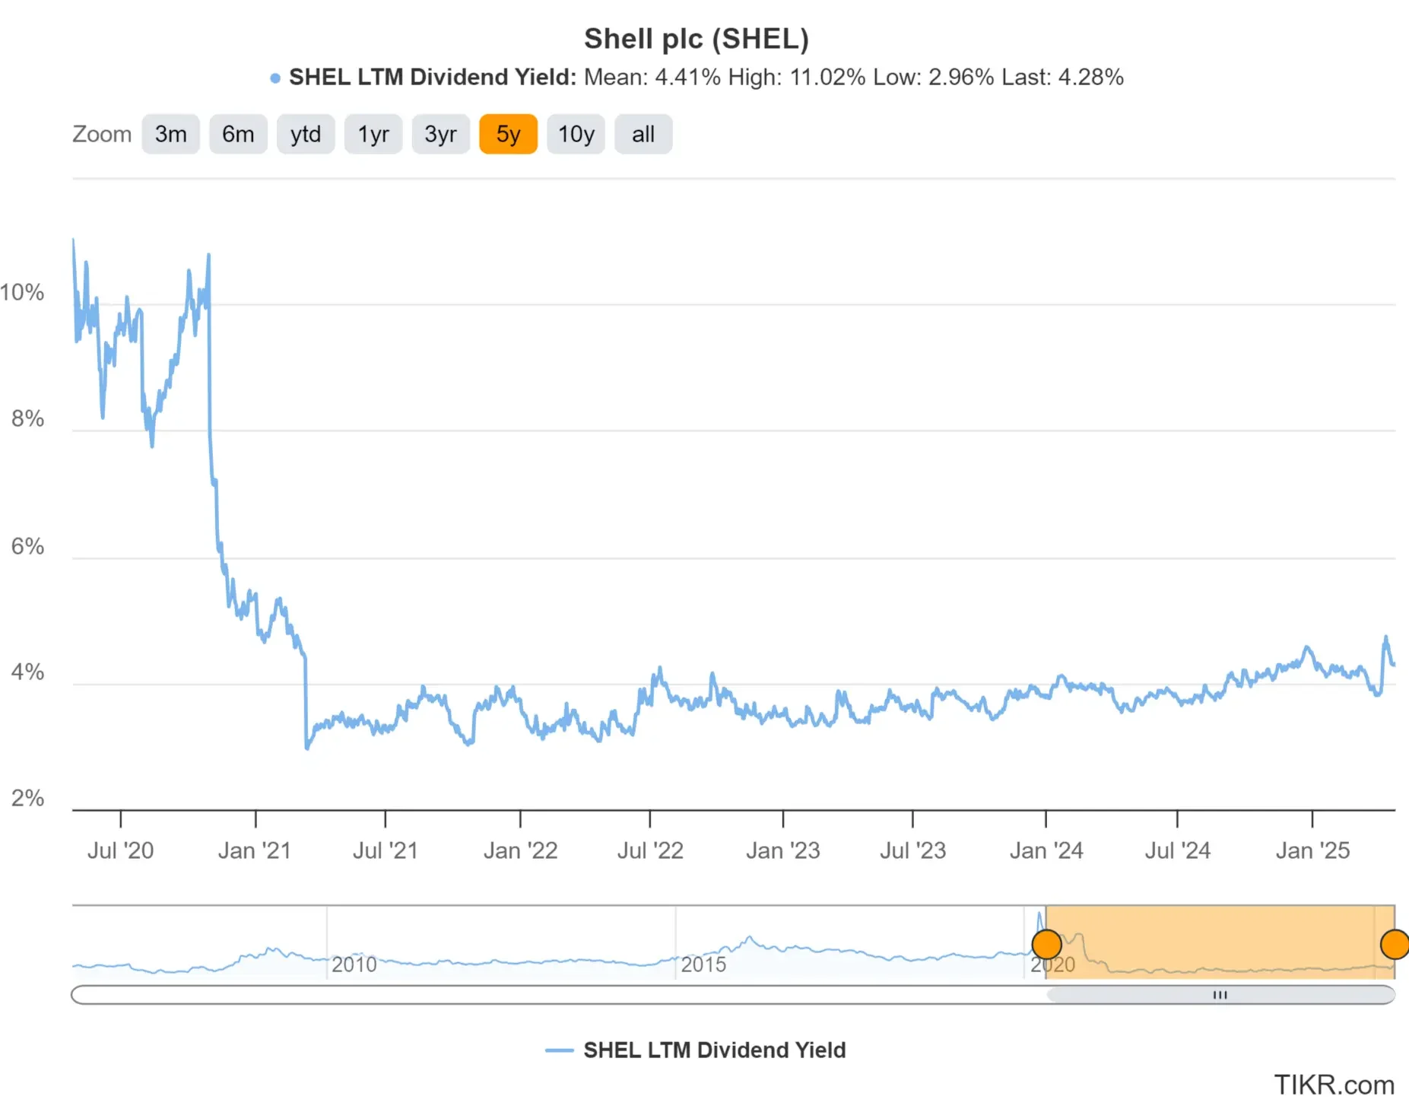Select the 3m zoom range
Image resolution: width=1409 pixels, height=1106 pixels.
coord(170,134)
